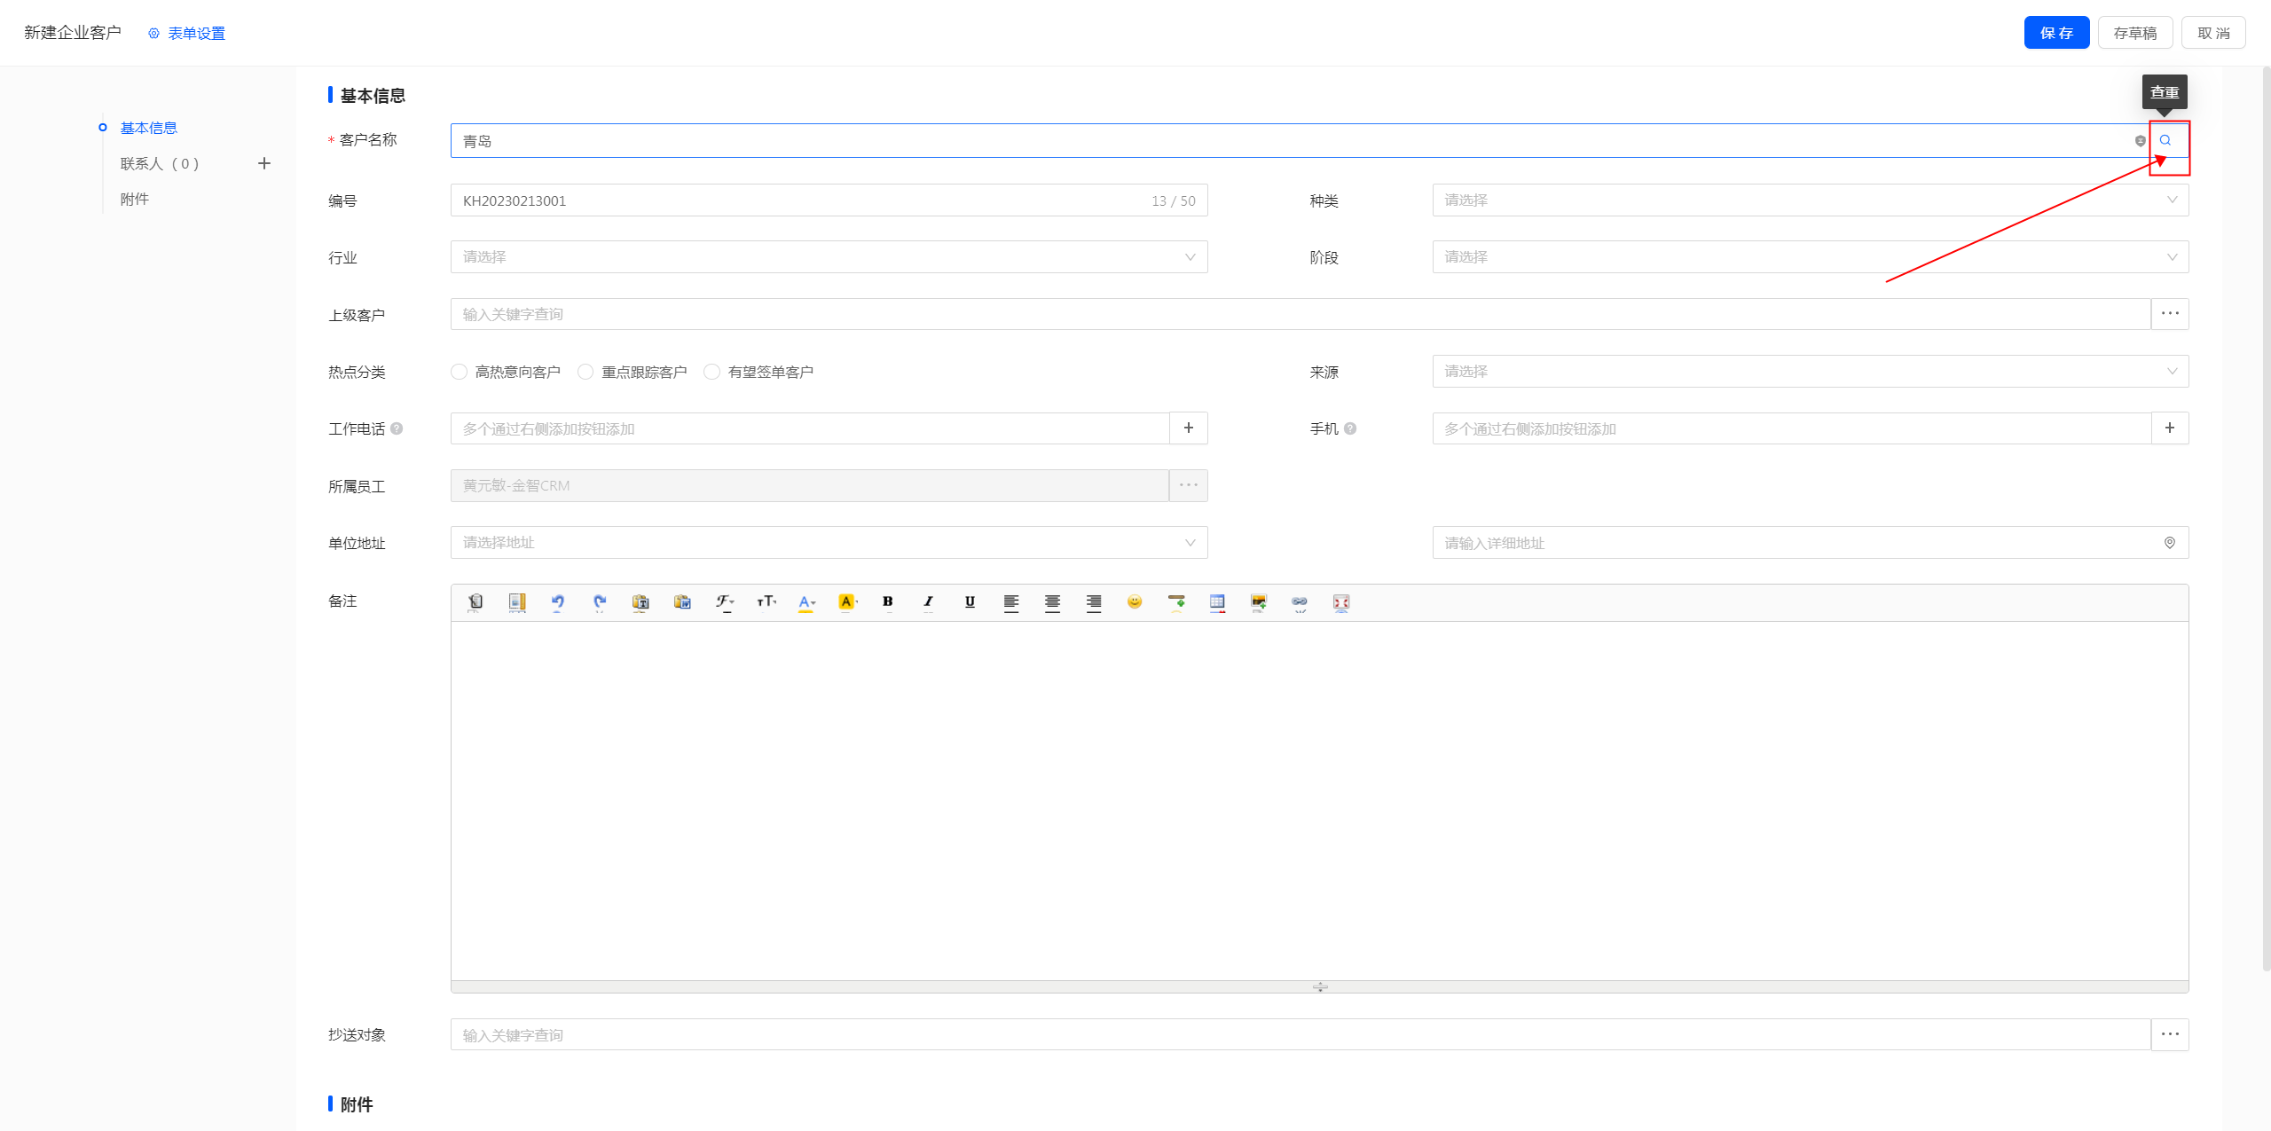Image resolution: width=2271 pixels, height=1131 pixels.
Task: Toggle italic formatting in the editor
Action: (929, 602)
